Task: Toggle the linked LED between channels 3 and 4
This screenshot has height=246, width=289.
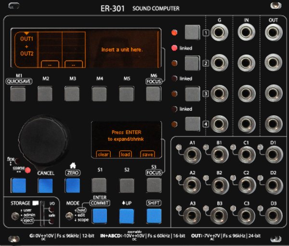Action: (x=174, y=109)
